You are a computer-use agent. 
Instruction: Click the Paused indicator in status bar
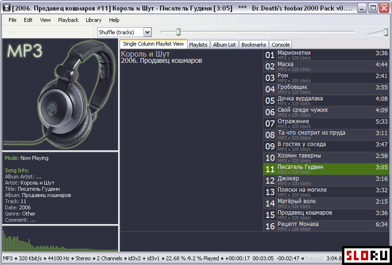point(313,258)
